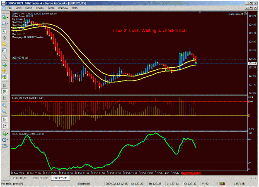Toggle chart shift from right border
The width and height of the screenshot is (259, 187).
(4, 126)
